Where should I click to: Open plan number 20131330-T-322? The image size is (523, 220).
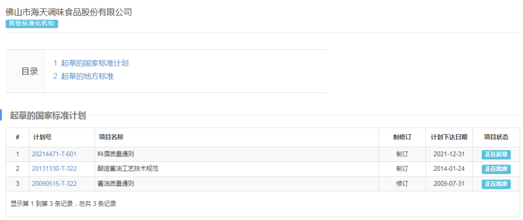point(54,169)
